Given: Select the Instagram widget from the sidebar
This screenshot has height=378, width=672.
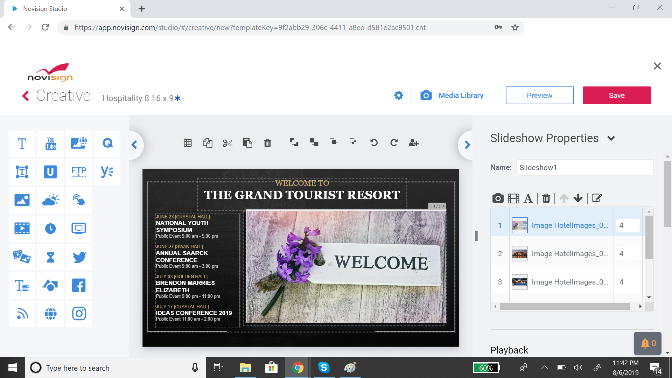Looking at the screenshot, I should [79, 314].
